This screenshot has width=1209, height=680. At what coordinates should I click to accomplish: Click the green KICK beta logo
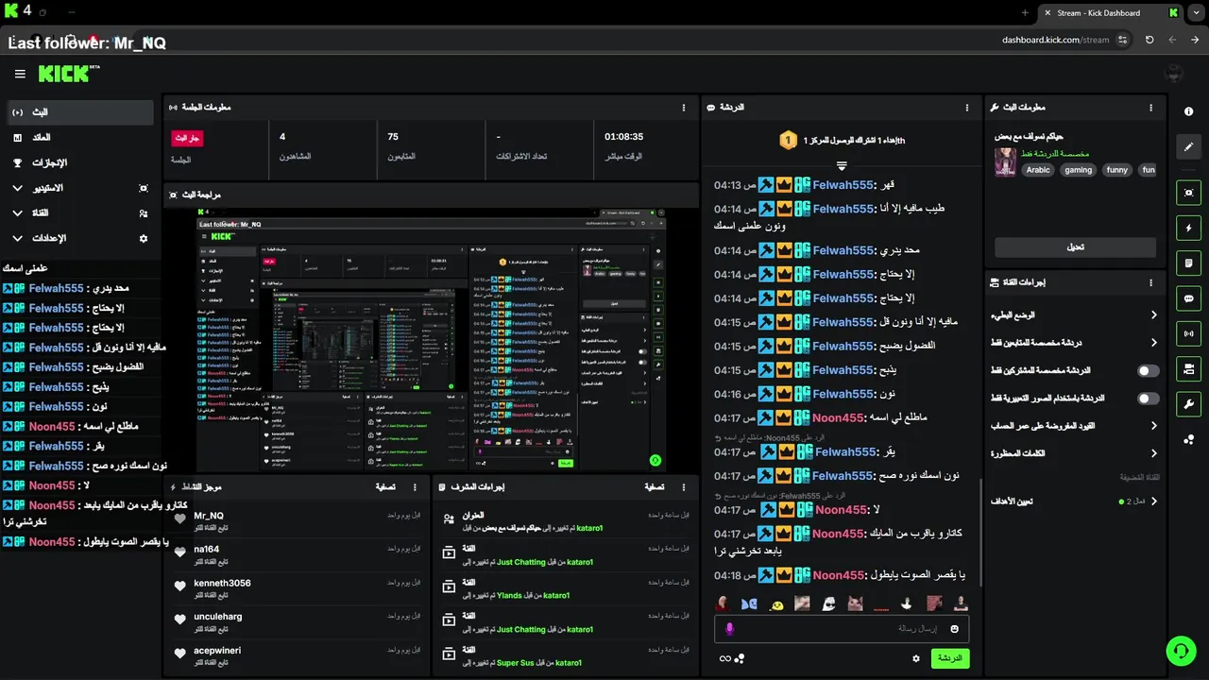click(x=69, y=74)
